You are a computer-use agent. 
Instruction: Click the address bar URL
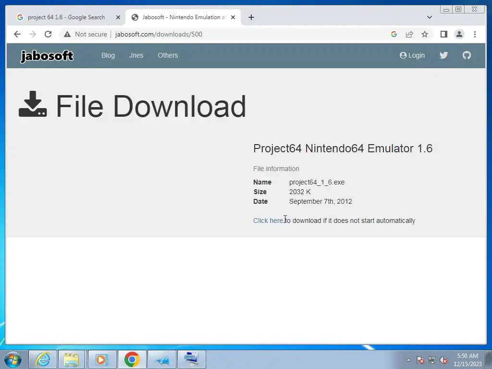[x=159, y=34]
